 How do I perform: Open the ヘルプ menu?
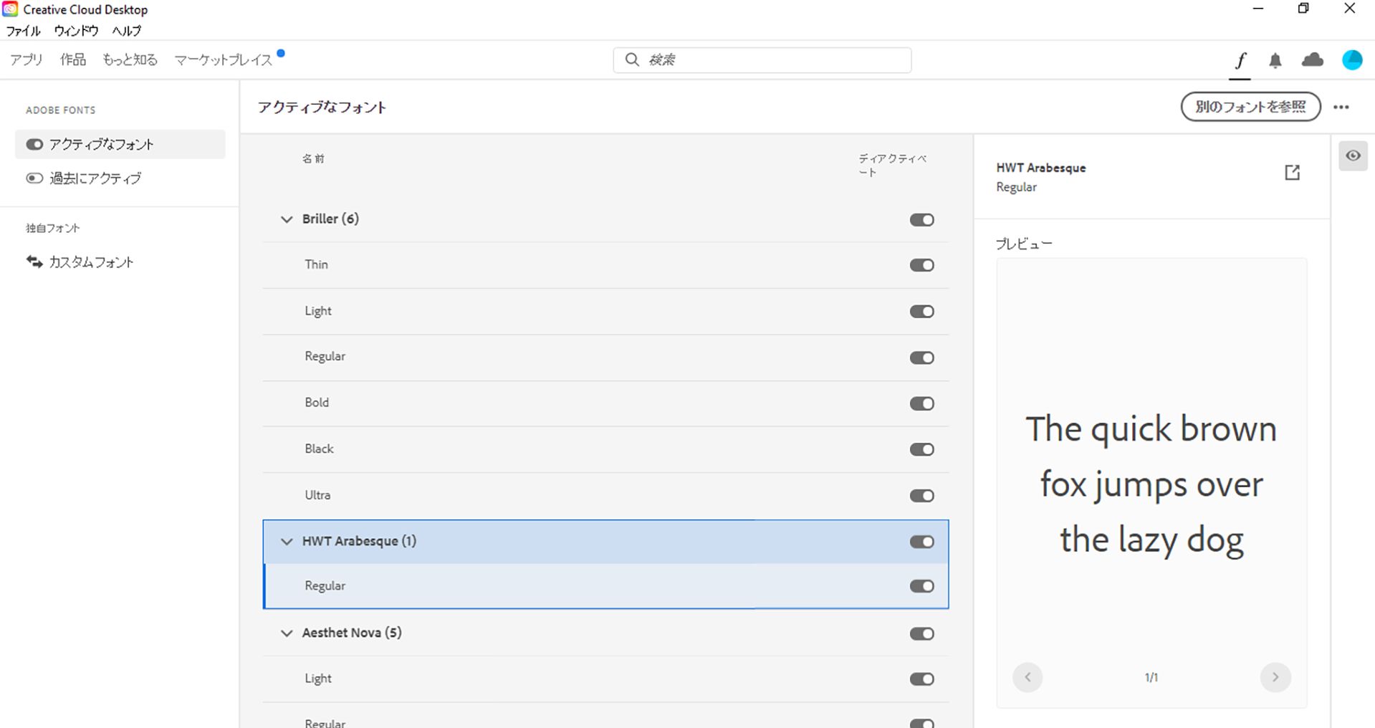click(127, 31)
